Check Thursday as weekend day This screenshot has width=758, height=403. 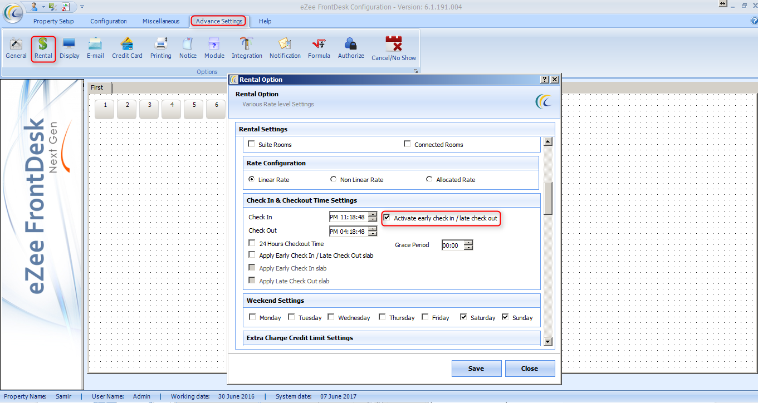pos(382,317)
